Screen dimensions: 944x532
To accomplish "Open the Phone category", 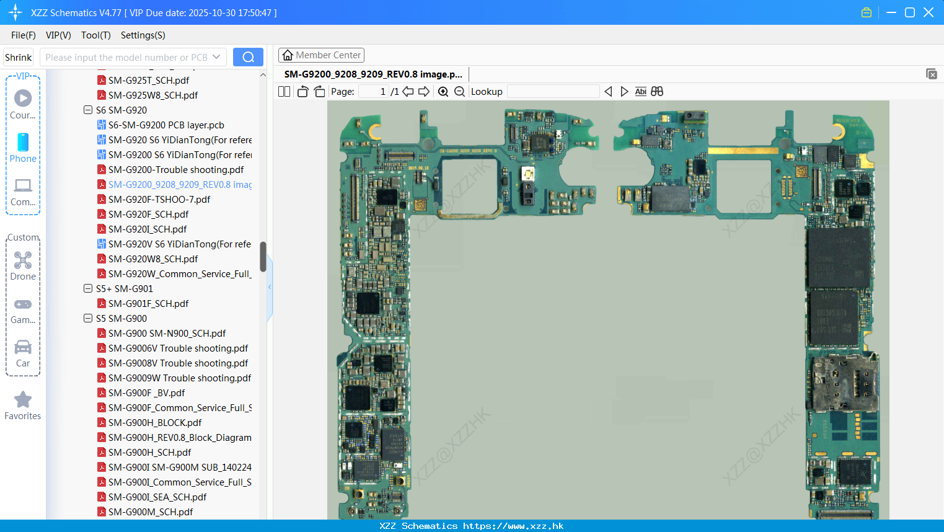I will coord(23,148).
